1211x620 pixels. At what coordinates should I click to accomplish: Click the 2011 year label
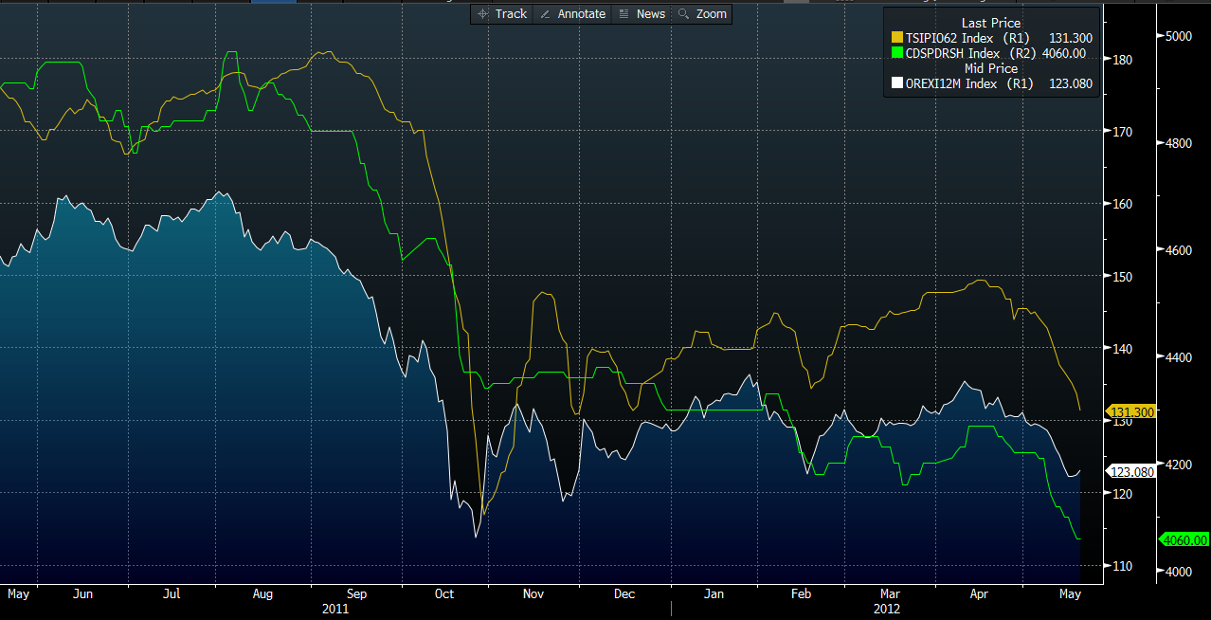pyautogui.click(x=335, y=609)
